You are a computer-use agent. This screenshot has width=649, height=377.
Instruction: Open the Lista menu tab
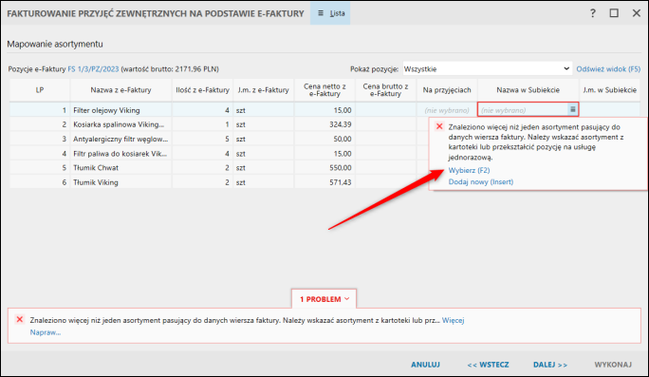pos(330,13)
